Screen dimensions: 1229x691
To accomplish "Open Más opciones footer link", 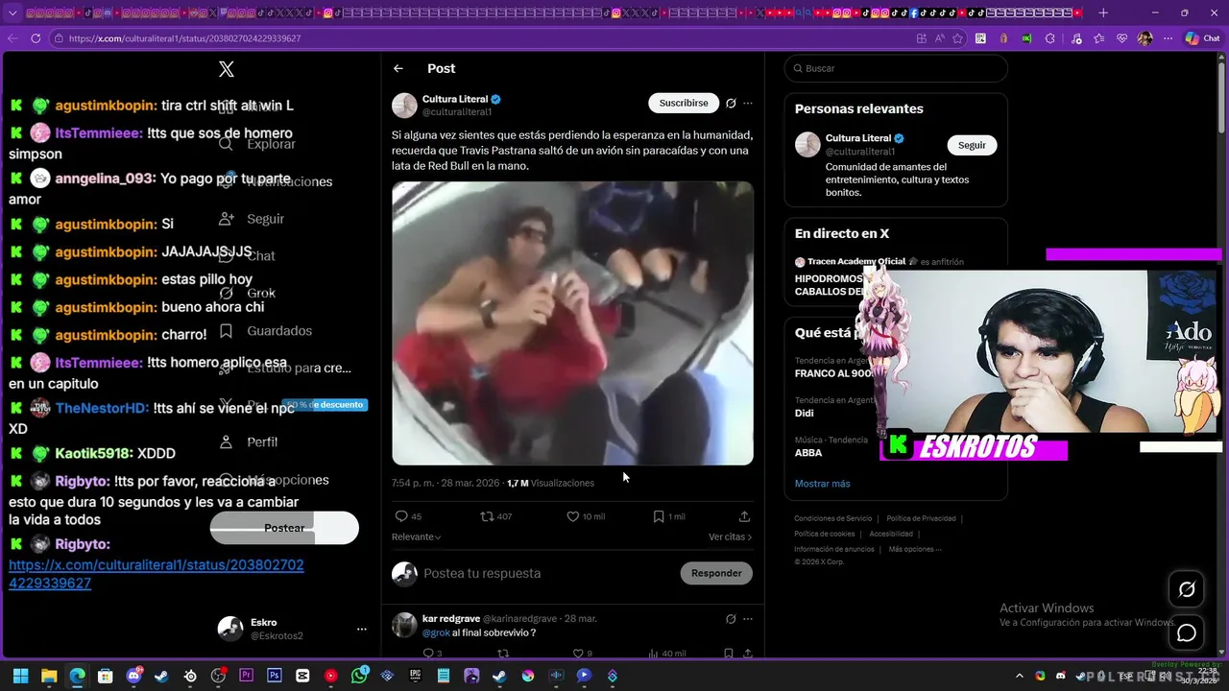I will point(914,549).
